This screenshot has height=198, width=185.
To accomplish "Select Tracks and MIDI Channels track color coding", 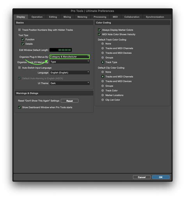I will (x=103, y=48).
